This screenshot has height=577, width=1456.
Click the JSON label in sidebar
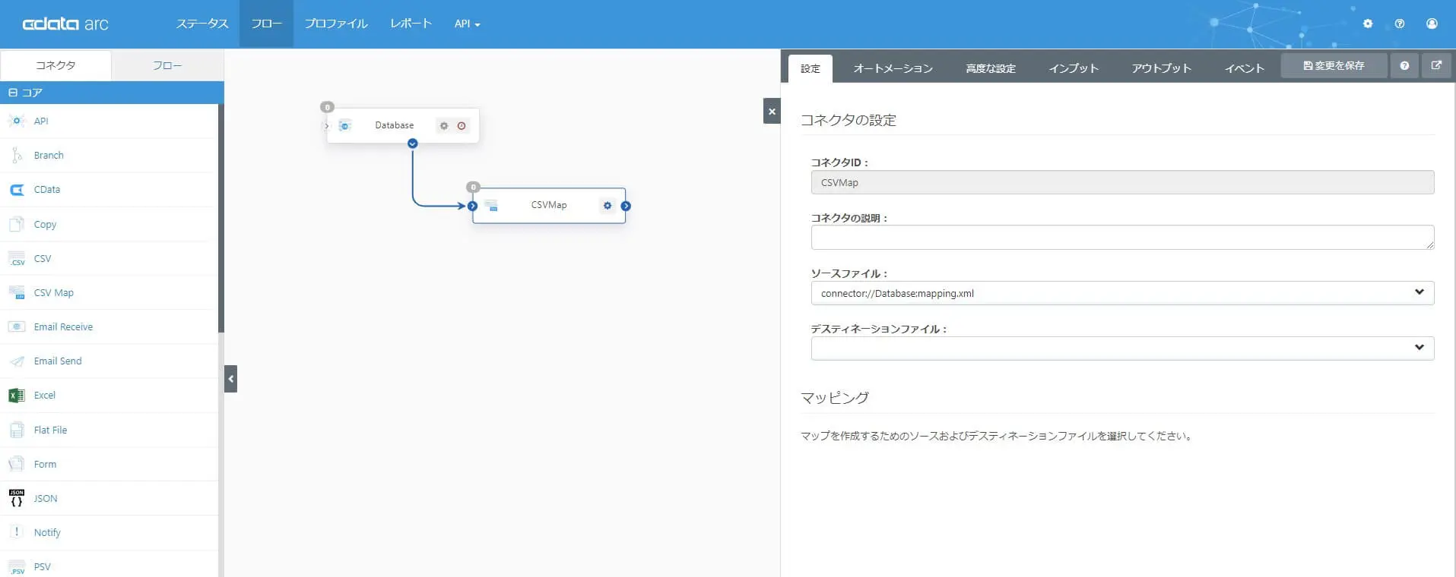click(x=46, y=499)
